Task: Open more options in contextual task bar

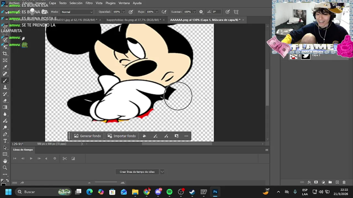Action: coord(186,136)
